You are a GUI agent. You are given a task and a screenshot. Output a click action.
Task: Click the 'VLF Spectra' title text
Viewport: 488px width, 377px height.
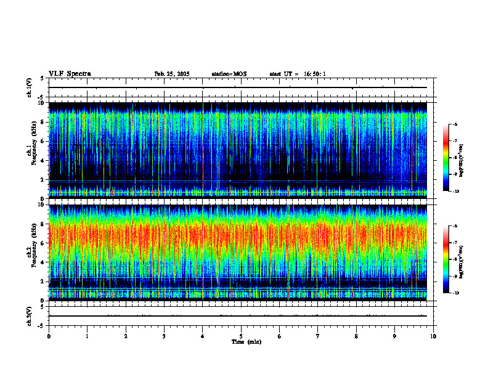(x=70, y=74)
